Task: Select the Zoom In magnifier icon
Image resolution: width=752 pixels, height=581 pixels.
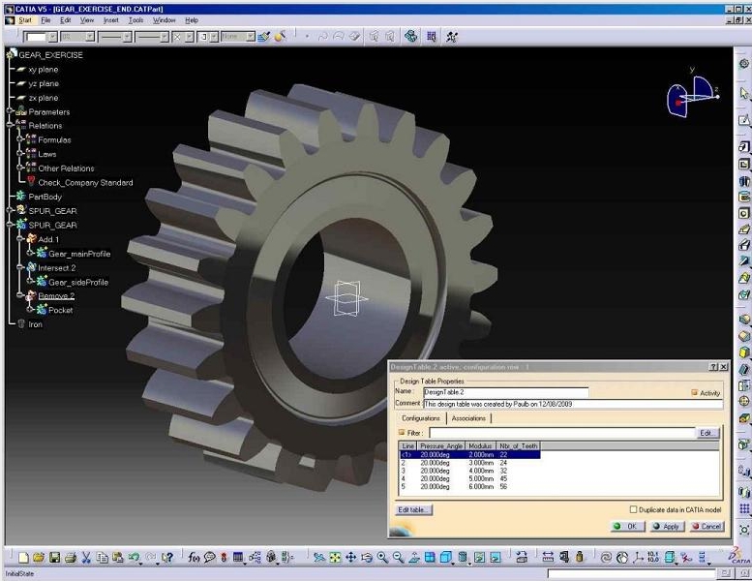Action: coord(382,558)
